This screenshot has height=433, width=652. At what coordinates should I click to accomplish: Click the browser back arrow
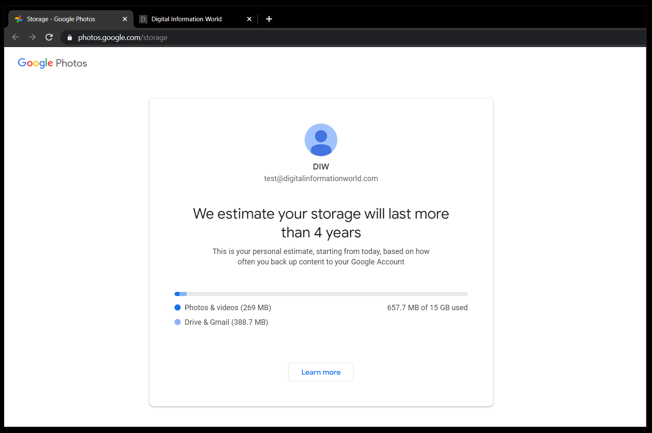[x=16, y=37]
